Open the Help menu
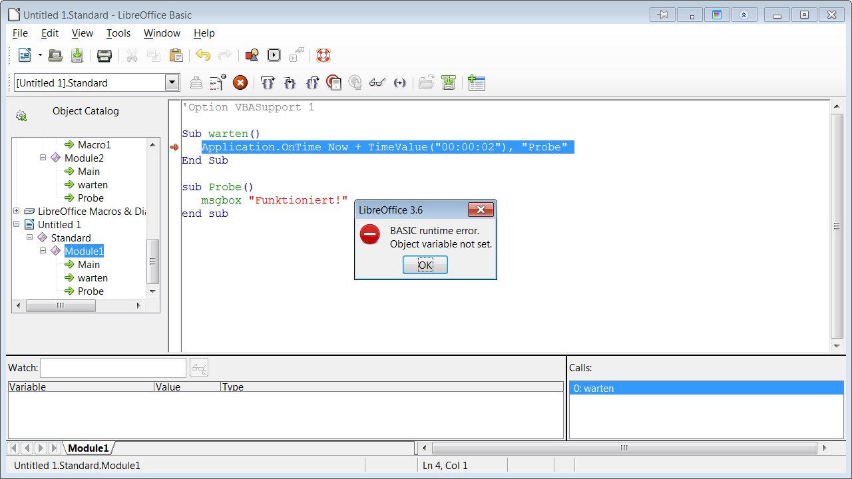Screen dimensions: 852x479 [x=204, y=33]
